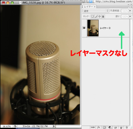This screenshot has width=133, height=129.
Task: Expand the 不透明度 opacity slider arrow
Action: pyautogui.click(x=130, y=11)
